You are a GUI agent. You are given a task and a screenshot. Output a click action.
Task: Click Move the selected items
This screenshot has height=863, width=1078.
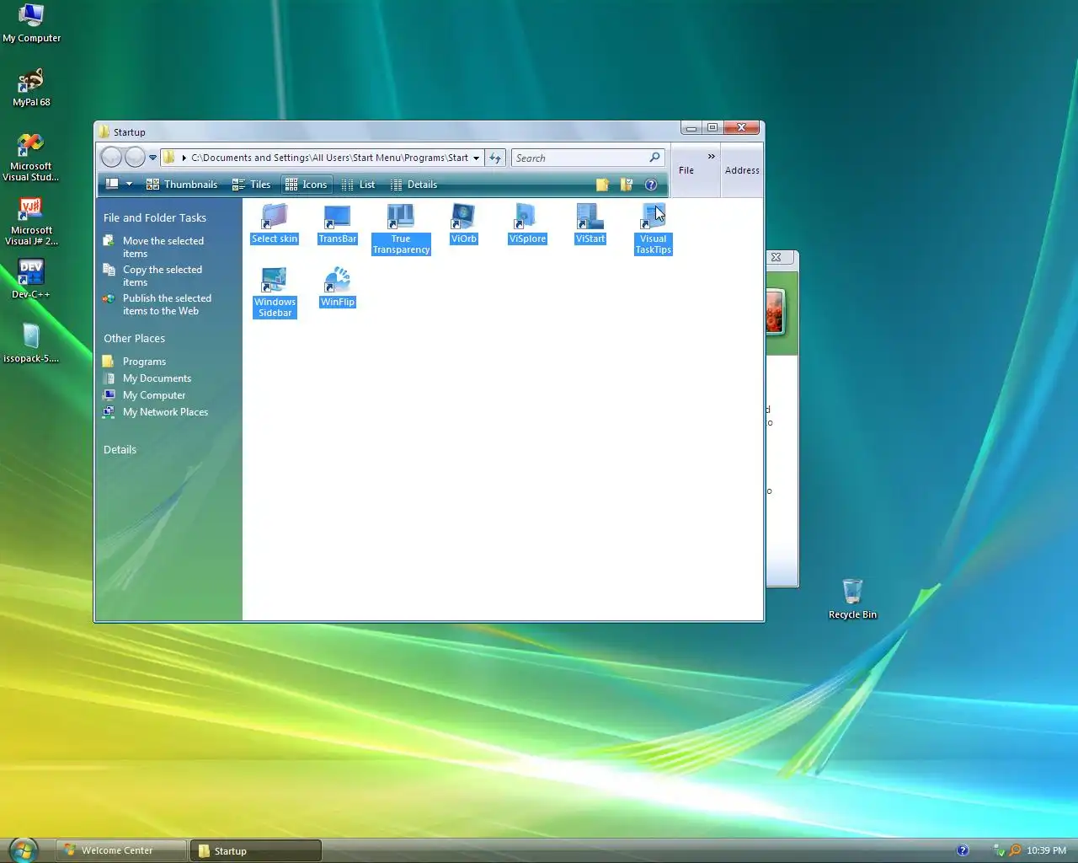point(163,247)
